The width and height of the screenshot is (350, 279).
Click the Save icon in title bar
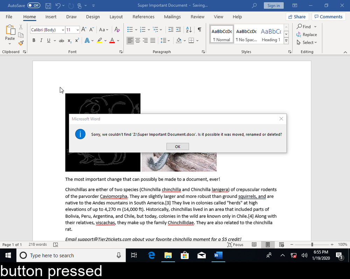coord(48,6)
